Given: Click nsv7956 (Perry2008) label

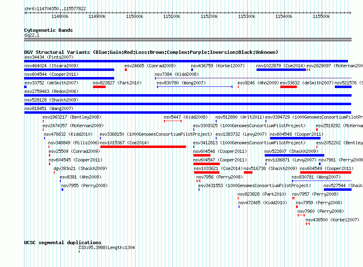Looking at the screenshot, I should click(x=219, y=177).
